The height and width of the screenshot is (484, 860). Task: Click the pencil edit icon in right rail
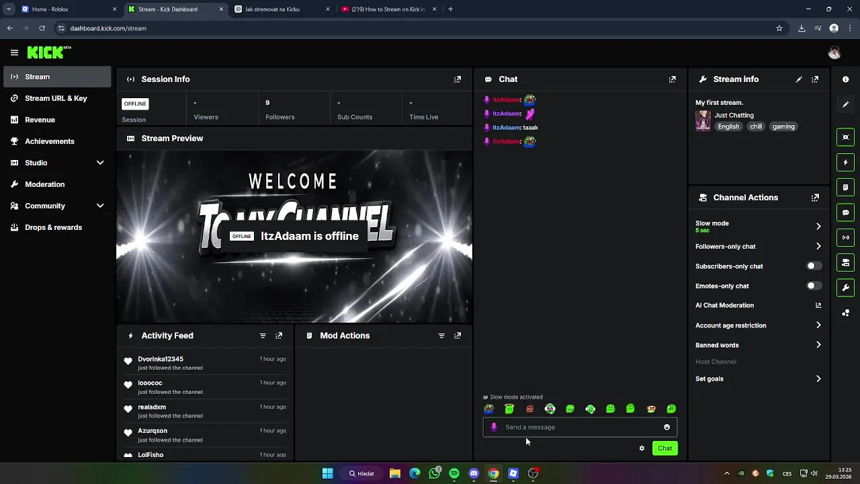pyautogui.click(x=845, y=104)
